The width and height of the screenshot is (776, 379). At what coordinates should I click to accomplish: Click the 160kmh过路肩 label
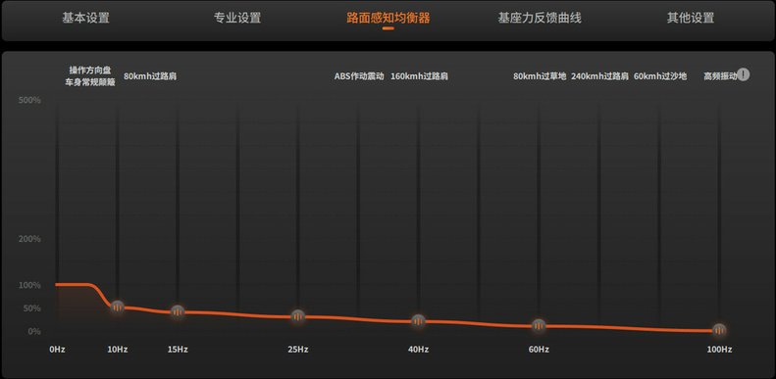tap(419, 76)
